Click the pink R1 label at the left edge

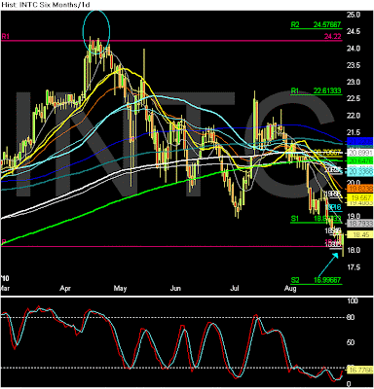coord(6,37)
